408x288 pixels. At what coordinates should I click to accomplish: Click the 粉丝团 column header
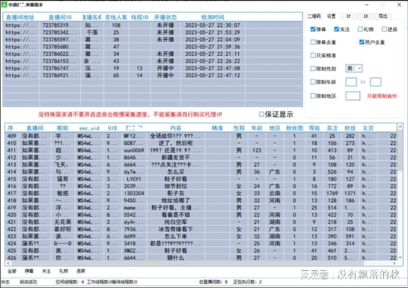click(x=294, y=128)
